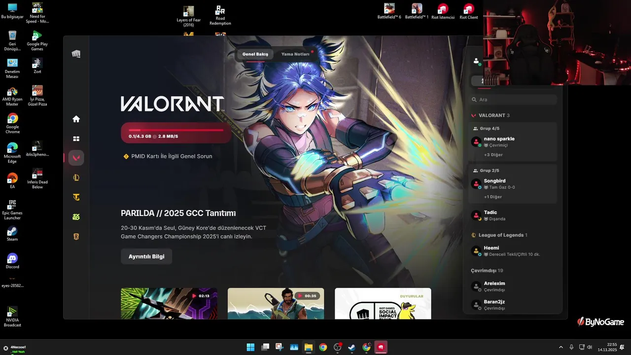Play the video thumbnail marked 02:13
The image size is (631, 355).
click(169, 303)
